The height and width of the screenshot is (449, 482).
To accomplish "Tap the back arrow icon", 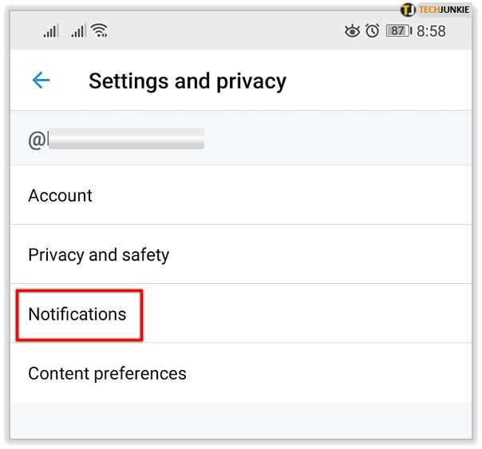I will click(x=41, y=81).
